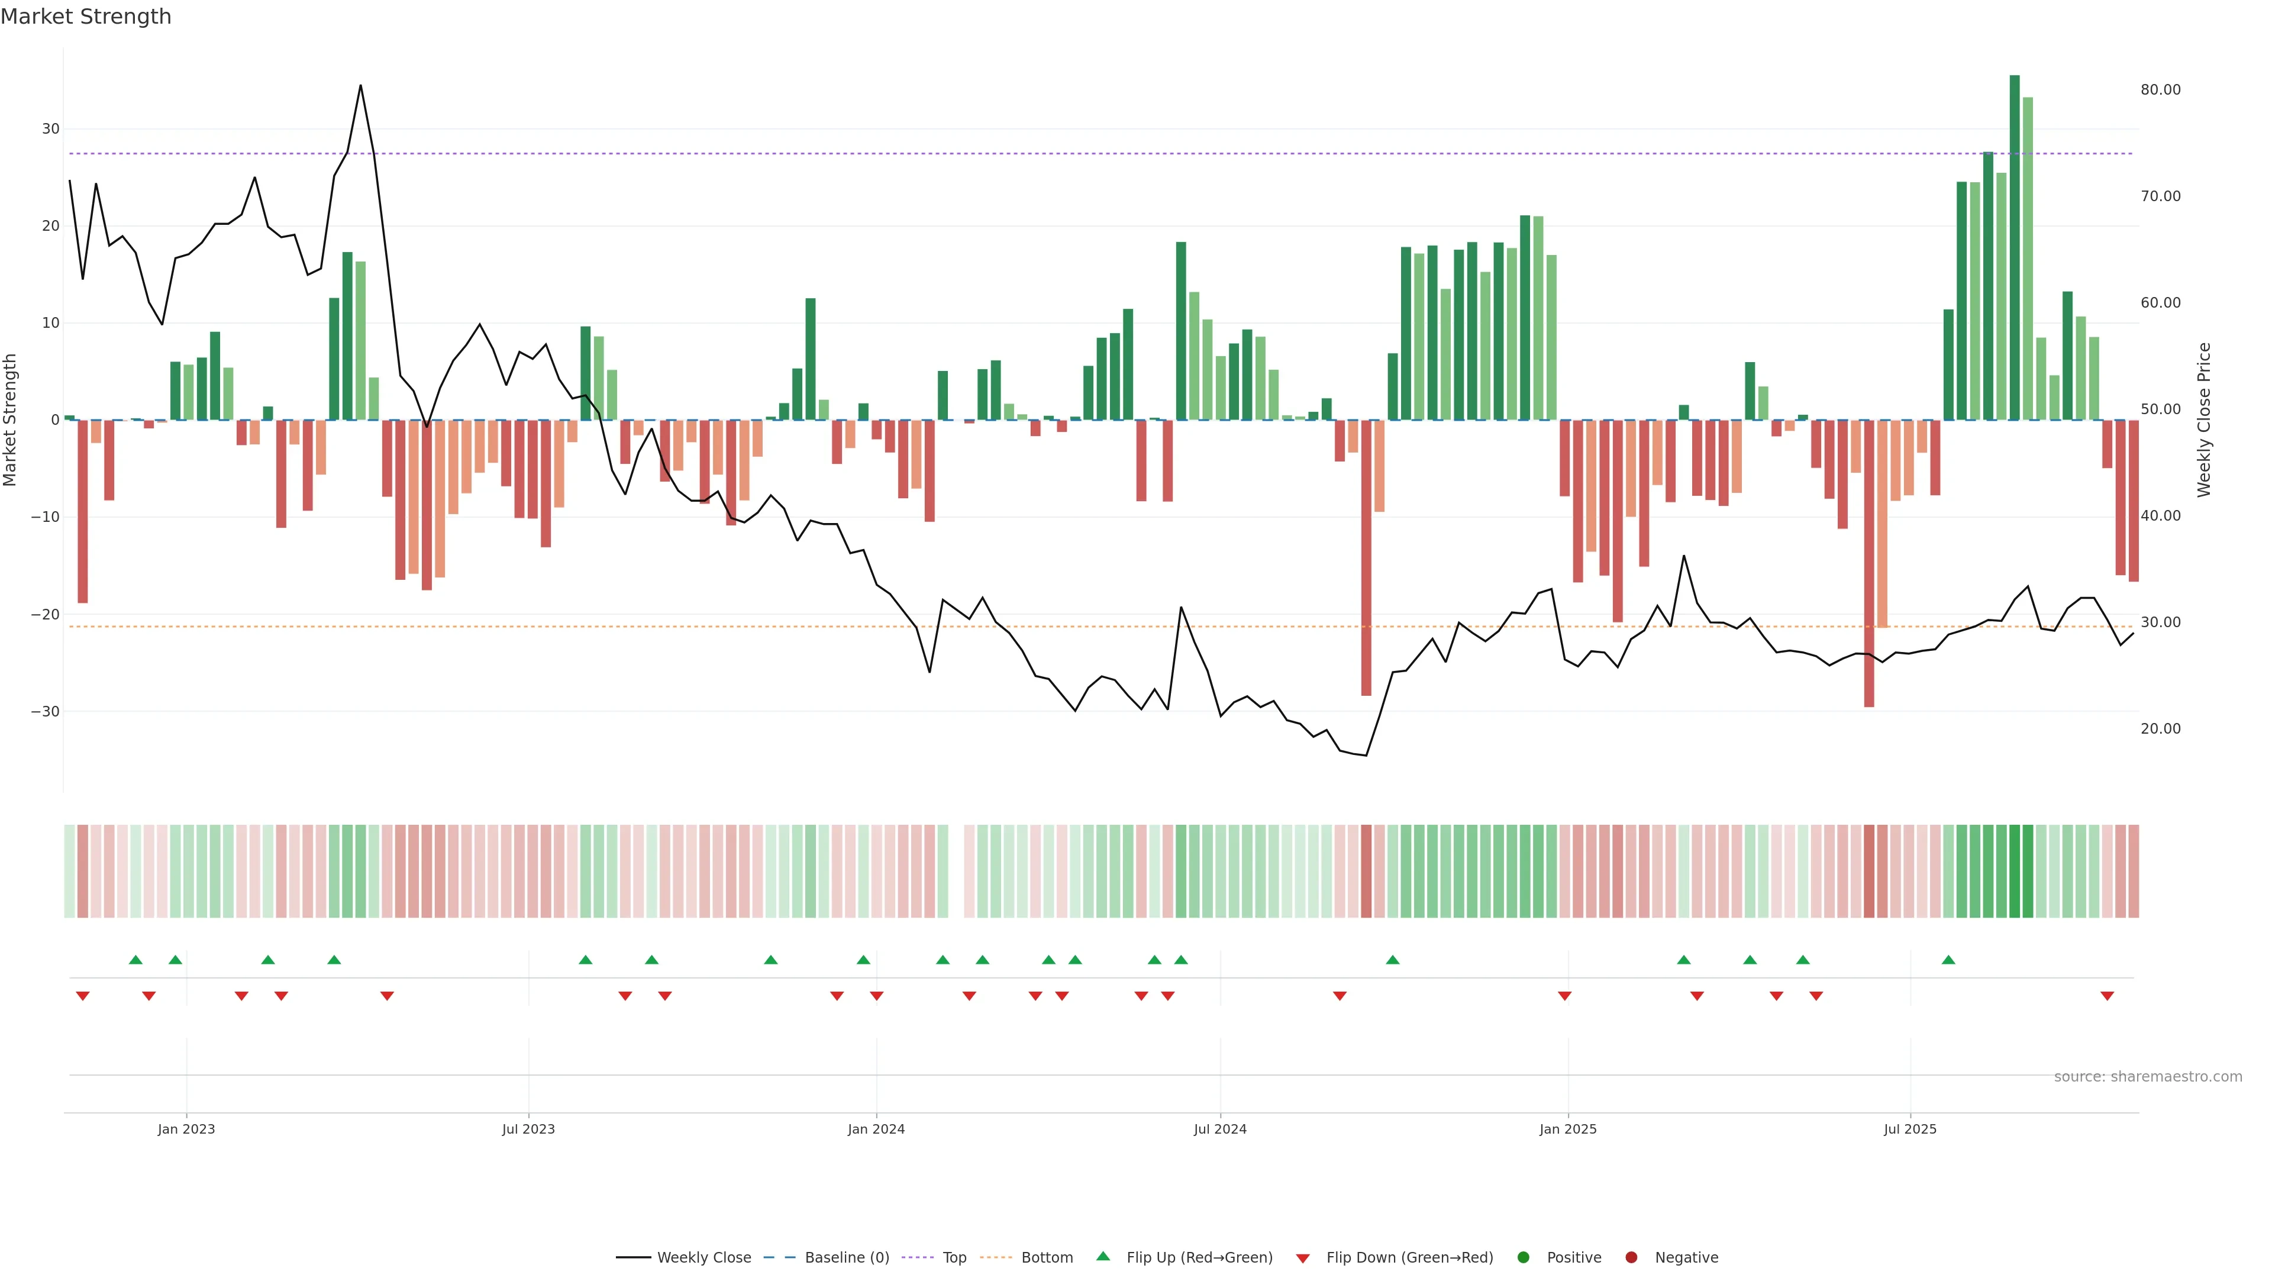Click the Jan 2023 x-axis label

coord(186,1129)
